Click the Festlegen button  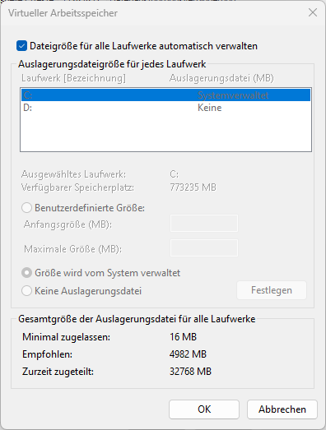pyautogui.click(x=272, y=290)
